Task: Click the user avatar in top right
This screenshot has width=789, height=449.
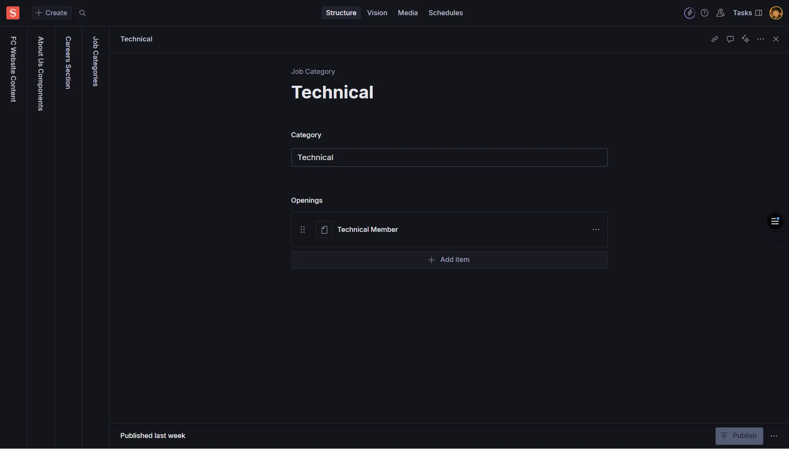Action: coord(775,13)
